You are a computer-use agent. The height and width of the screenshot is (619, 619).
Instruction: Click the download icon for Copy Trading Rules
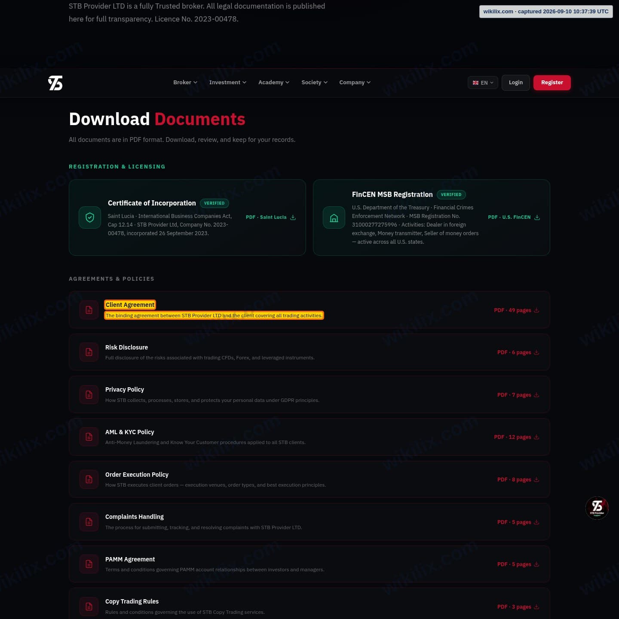coord(536,607)
